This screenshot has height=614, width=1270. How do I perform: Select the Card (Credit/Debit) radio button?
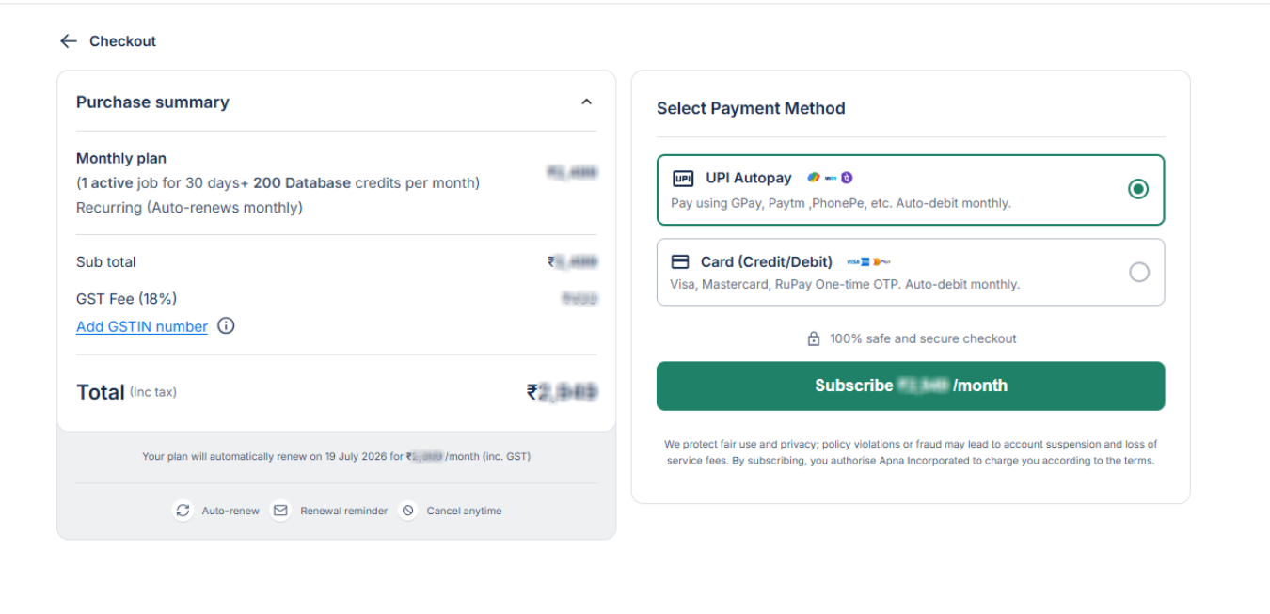1138,273
